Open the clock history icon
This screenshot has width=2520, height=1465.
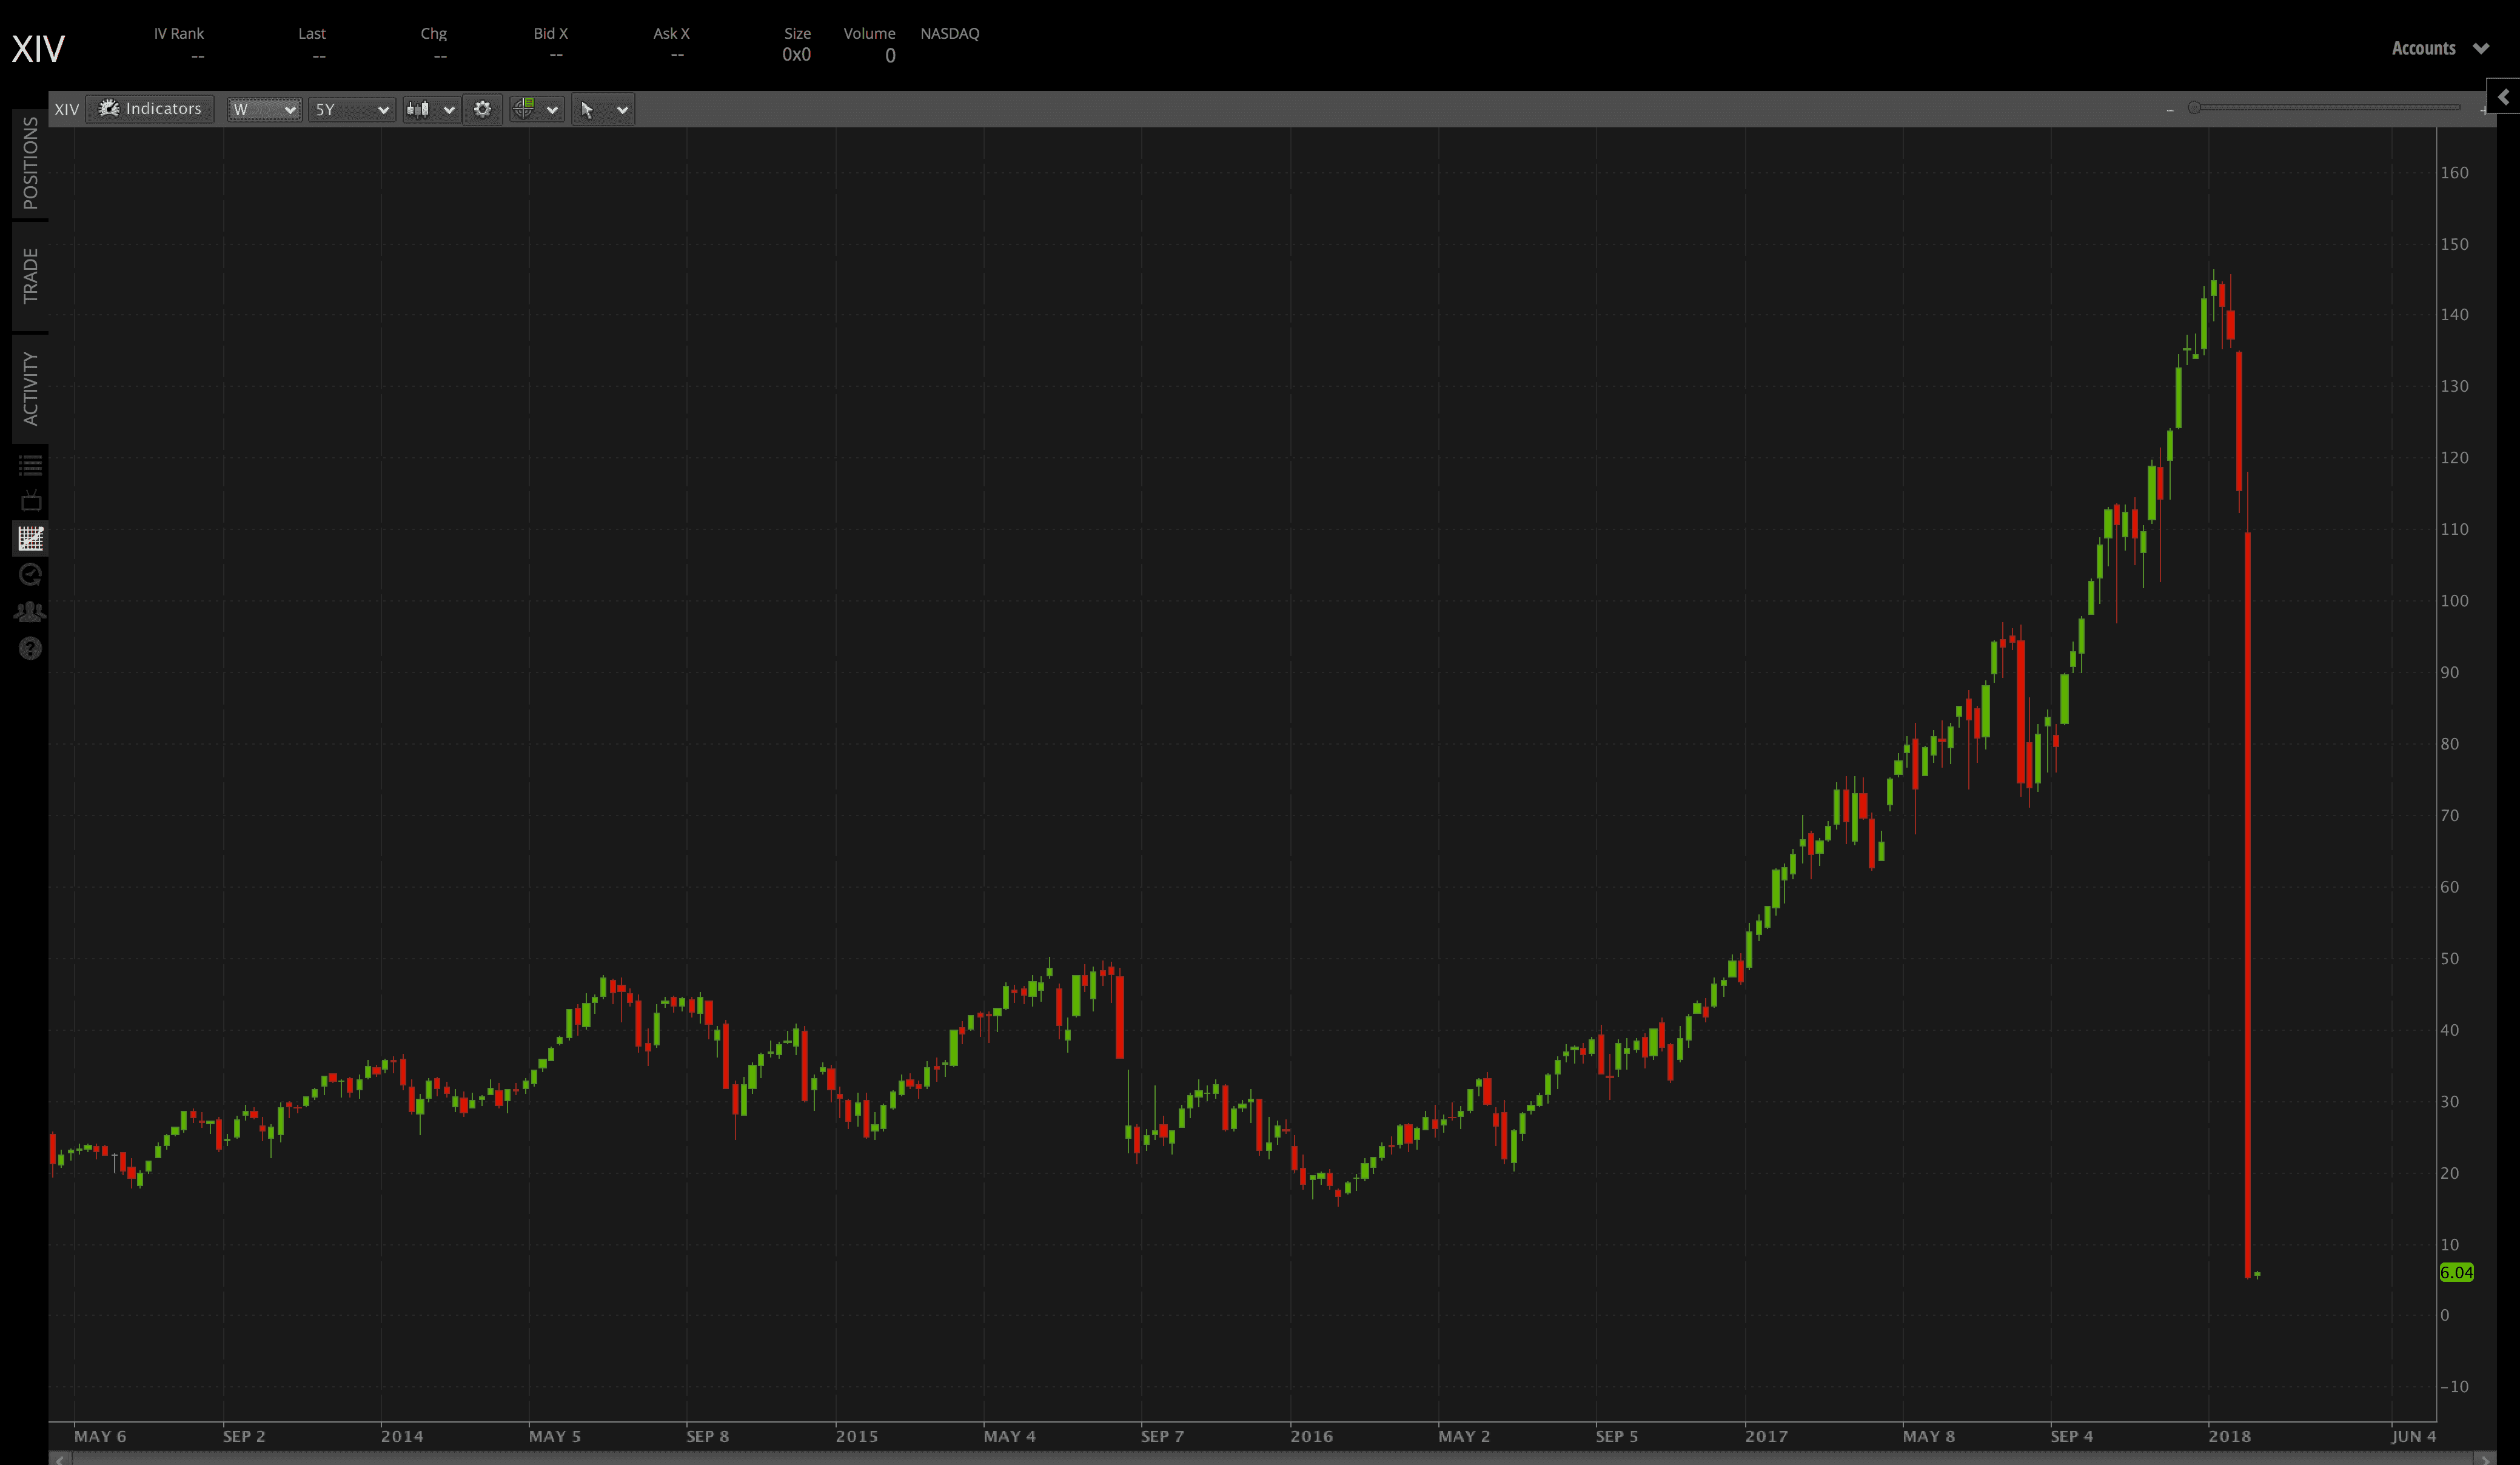pos(31,575)
